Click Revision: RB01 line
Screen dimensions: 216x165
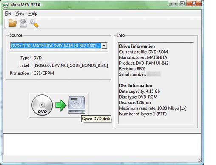pyautogui.click(x=132, y=68)
